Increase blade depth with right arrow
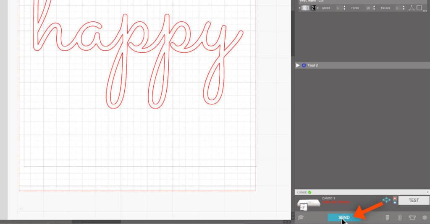Viewport: 430px width, 224px height. (x=318, y=8)
